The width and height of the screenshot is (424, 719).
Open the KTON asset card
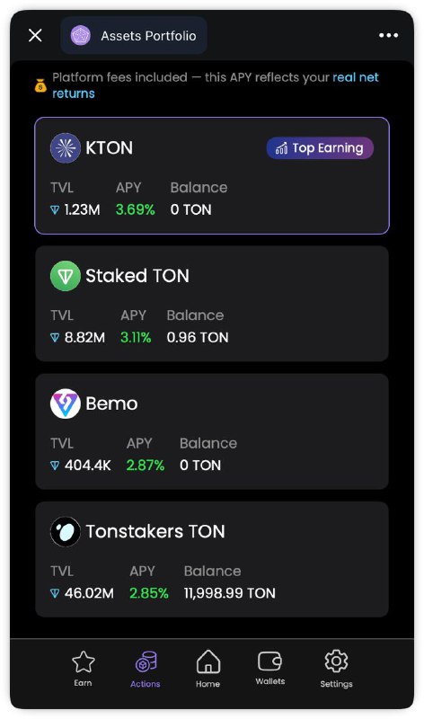click(212, 176)
